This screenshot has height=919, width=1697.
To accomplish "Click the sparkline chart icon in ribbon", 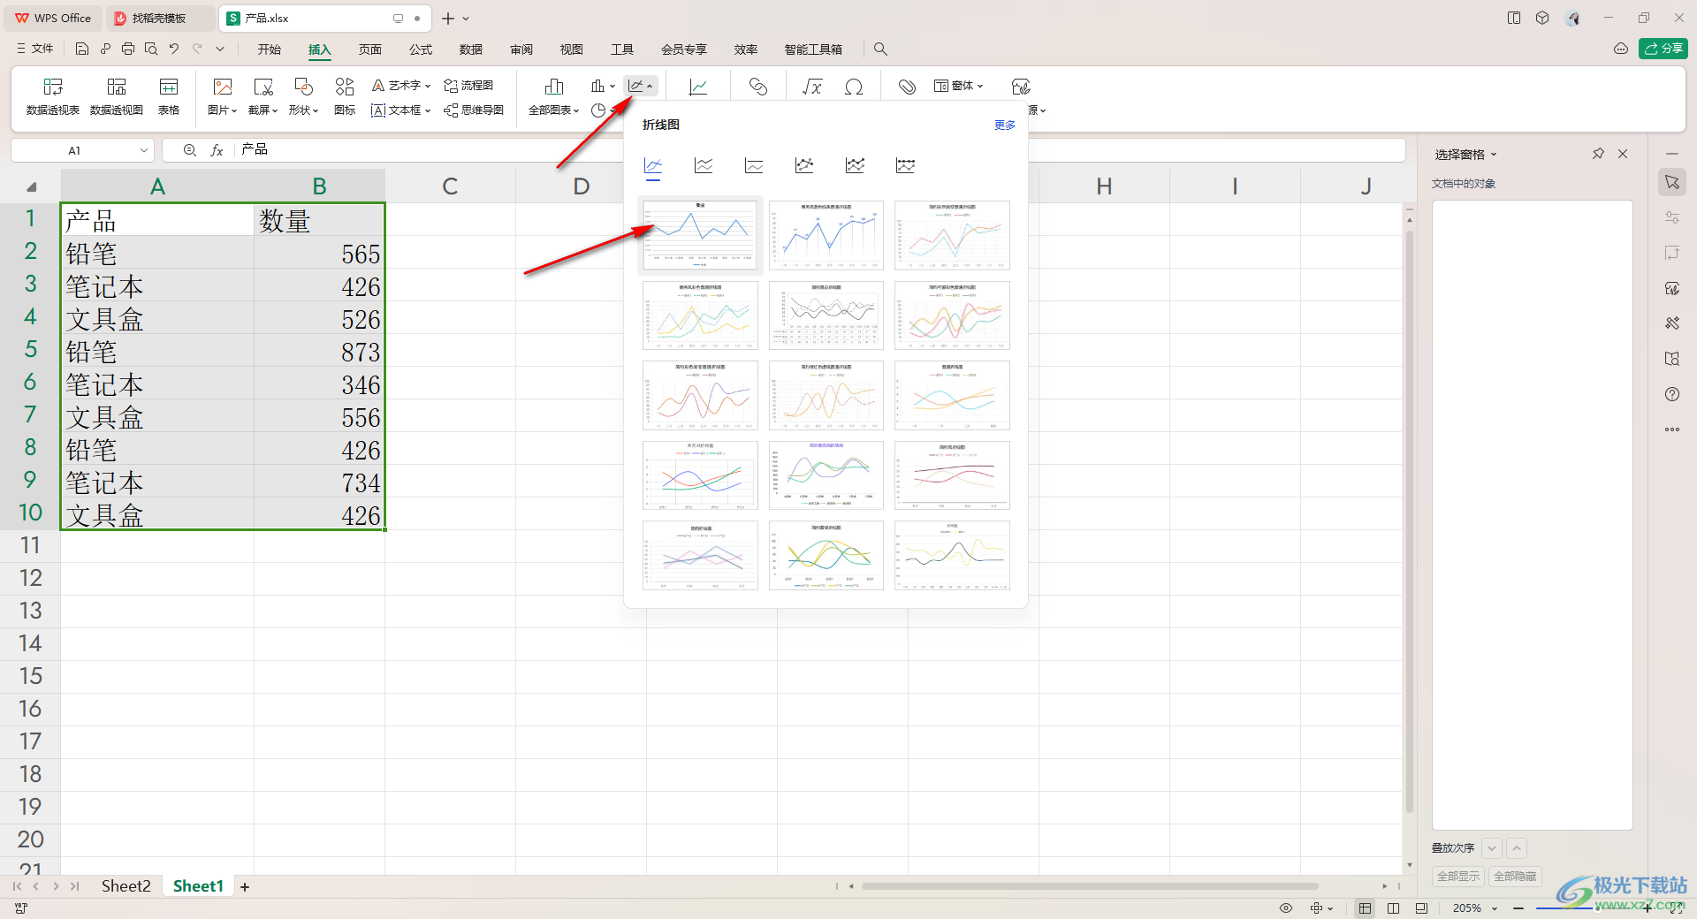I will (x=698, y=87).
